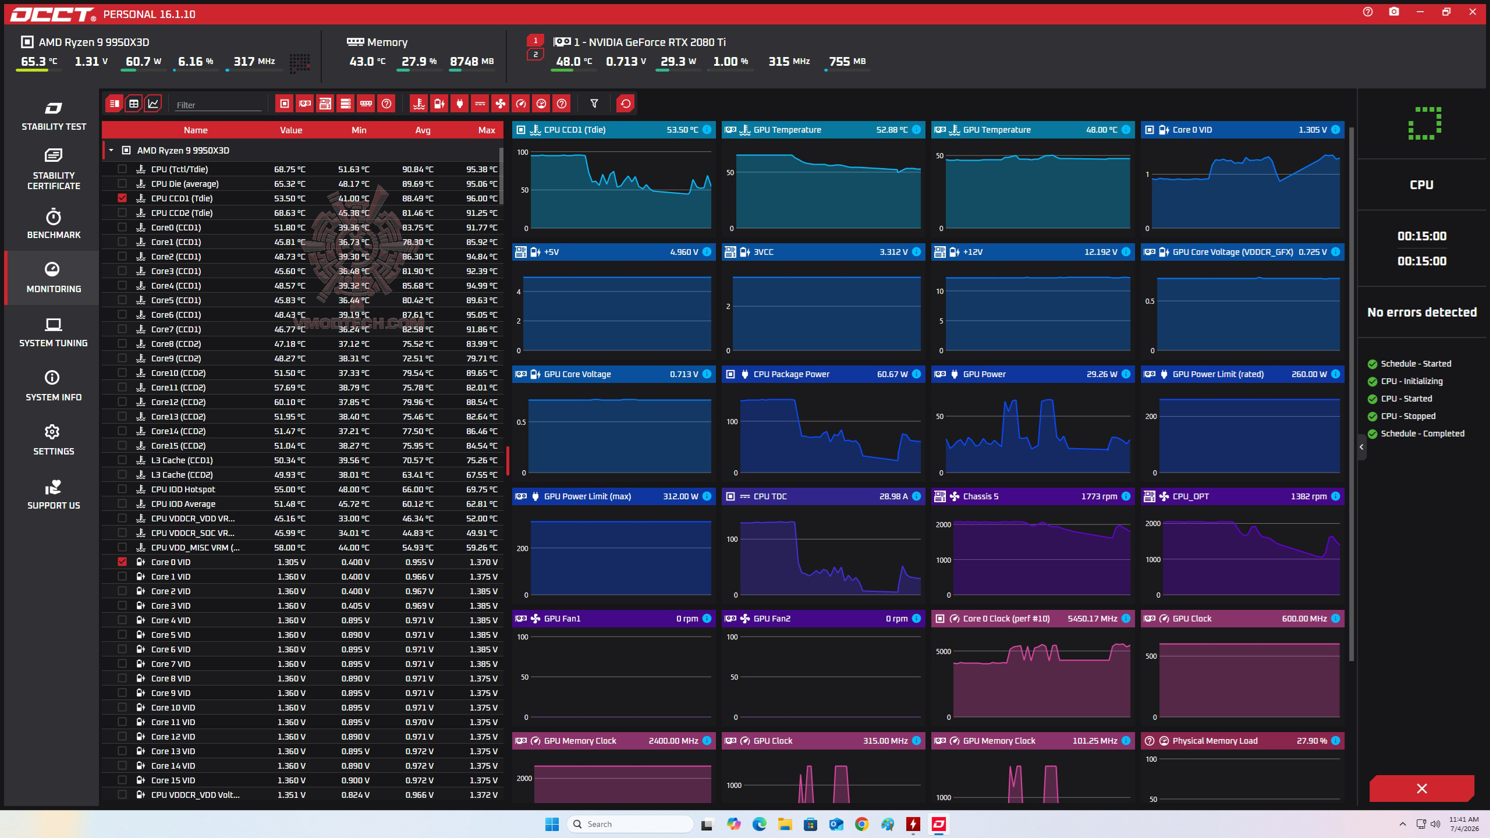
Task: Uncheck the Core 0 VID checkbox
Action: 122,562
